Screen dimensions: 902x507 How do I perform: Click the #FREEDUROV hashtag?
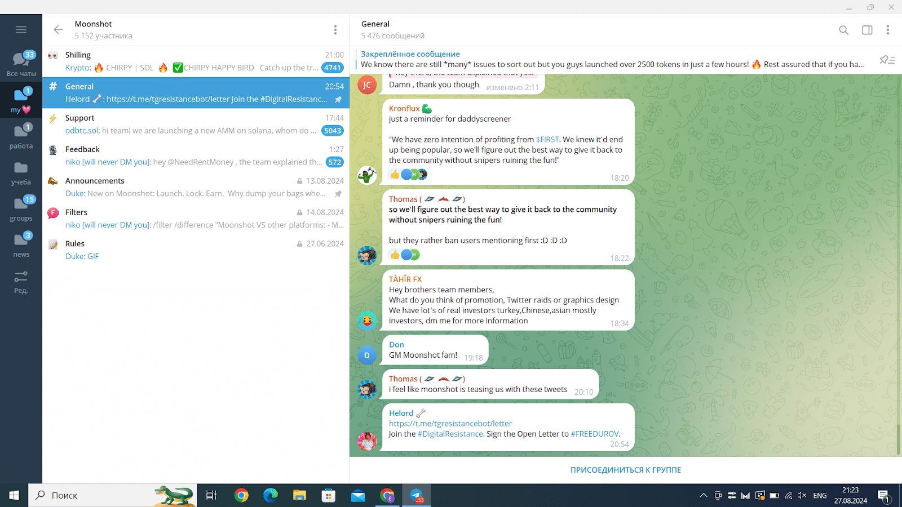595,434
